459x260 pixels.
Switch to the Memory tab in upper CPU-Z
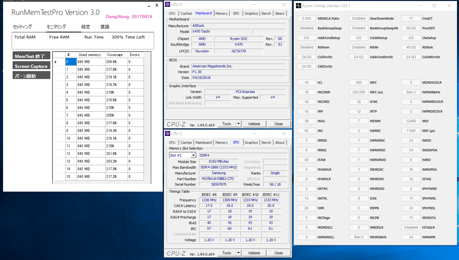coord(221,14)
